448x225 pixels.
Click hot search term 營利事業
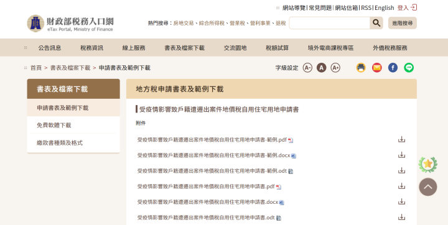260,23
